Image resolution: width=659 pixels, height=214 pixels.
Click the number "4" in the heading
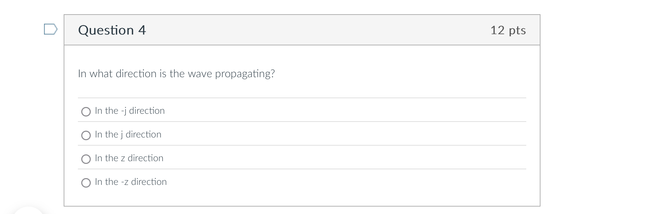pyautogui.click(x=142, y=30)
